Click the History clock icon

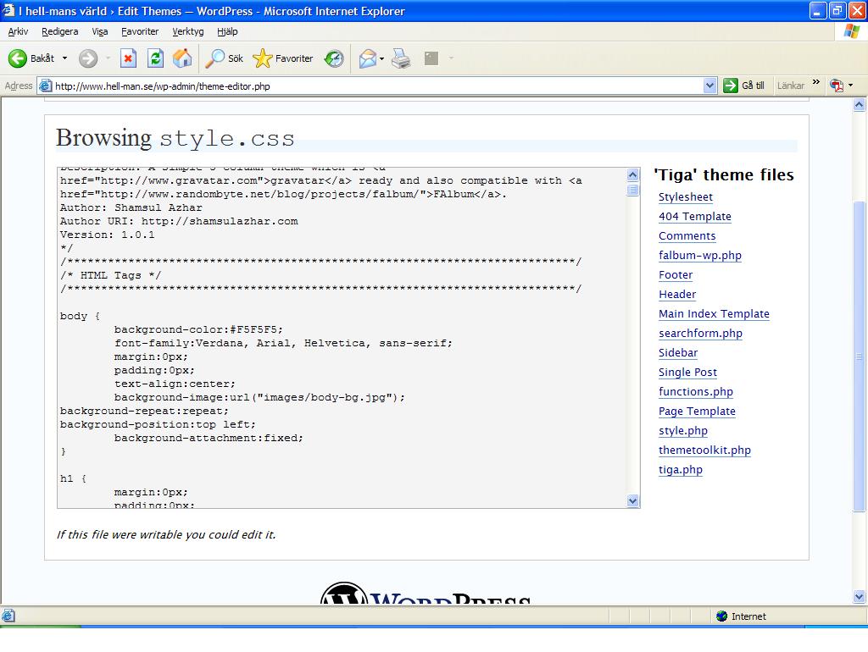pos(334,58)
